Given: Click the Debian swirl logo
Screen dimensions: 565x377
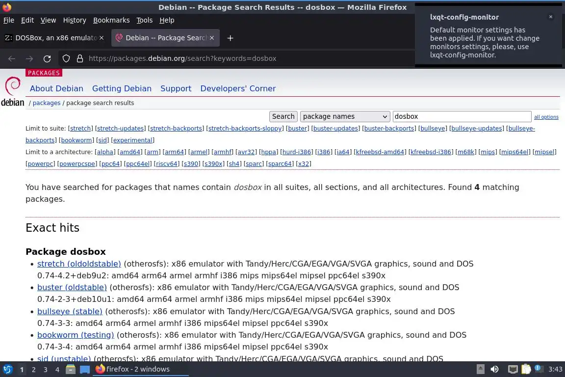Looking at the screenshot, I should click(x=13, y=86).
